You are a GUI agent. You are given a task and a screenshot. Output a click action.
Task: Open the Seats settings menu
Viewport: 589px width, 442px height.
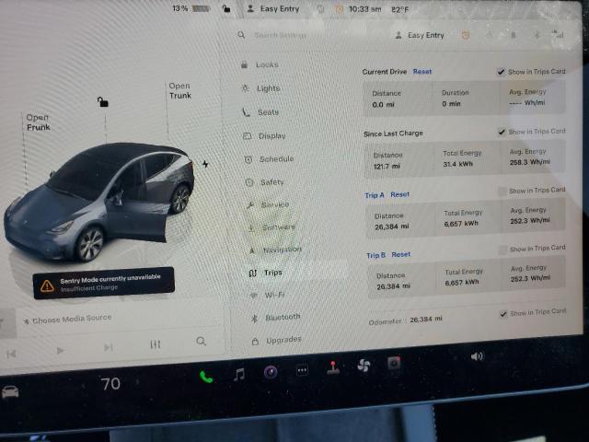(261, 112)
